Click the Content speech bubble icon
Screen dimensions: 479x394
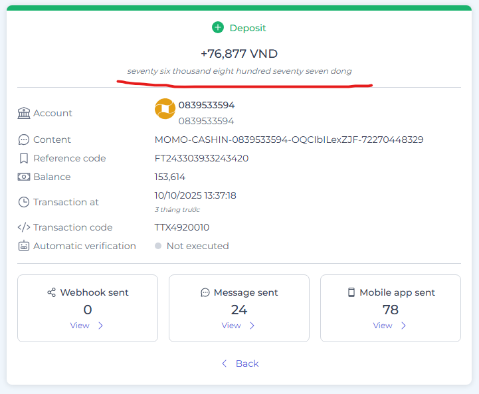pos(24,140)
